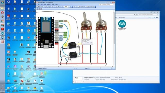Click the zoom-in icon beside the Zoom slider
The height and width of the screenshot is (93, 165).
coord(112,68)
